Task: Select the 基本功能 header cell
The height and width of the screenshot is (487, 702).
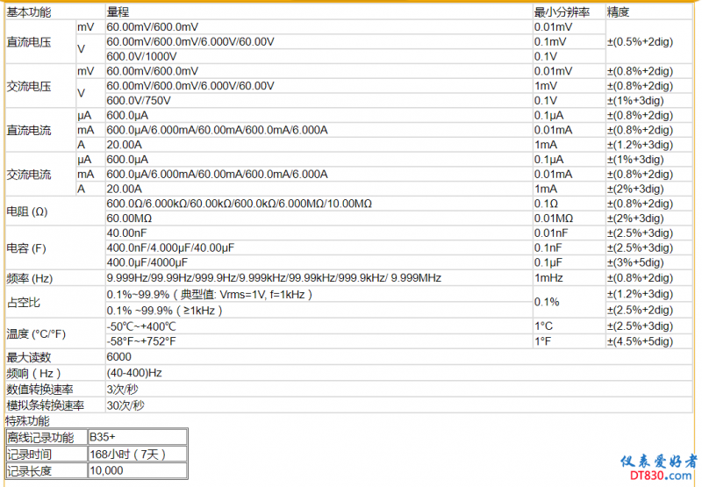Action: [x=29, y=12]
